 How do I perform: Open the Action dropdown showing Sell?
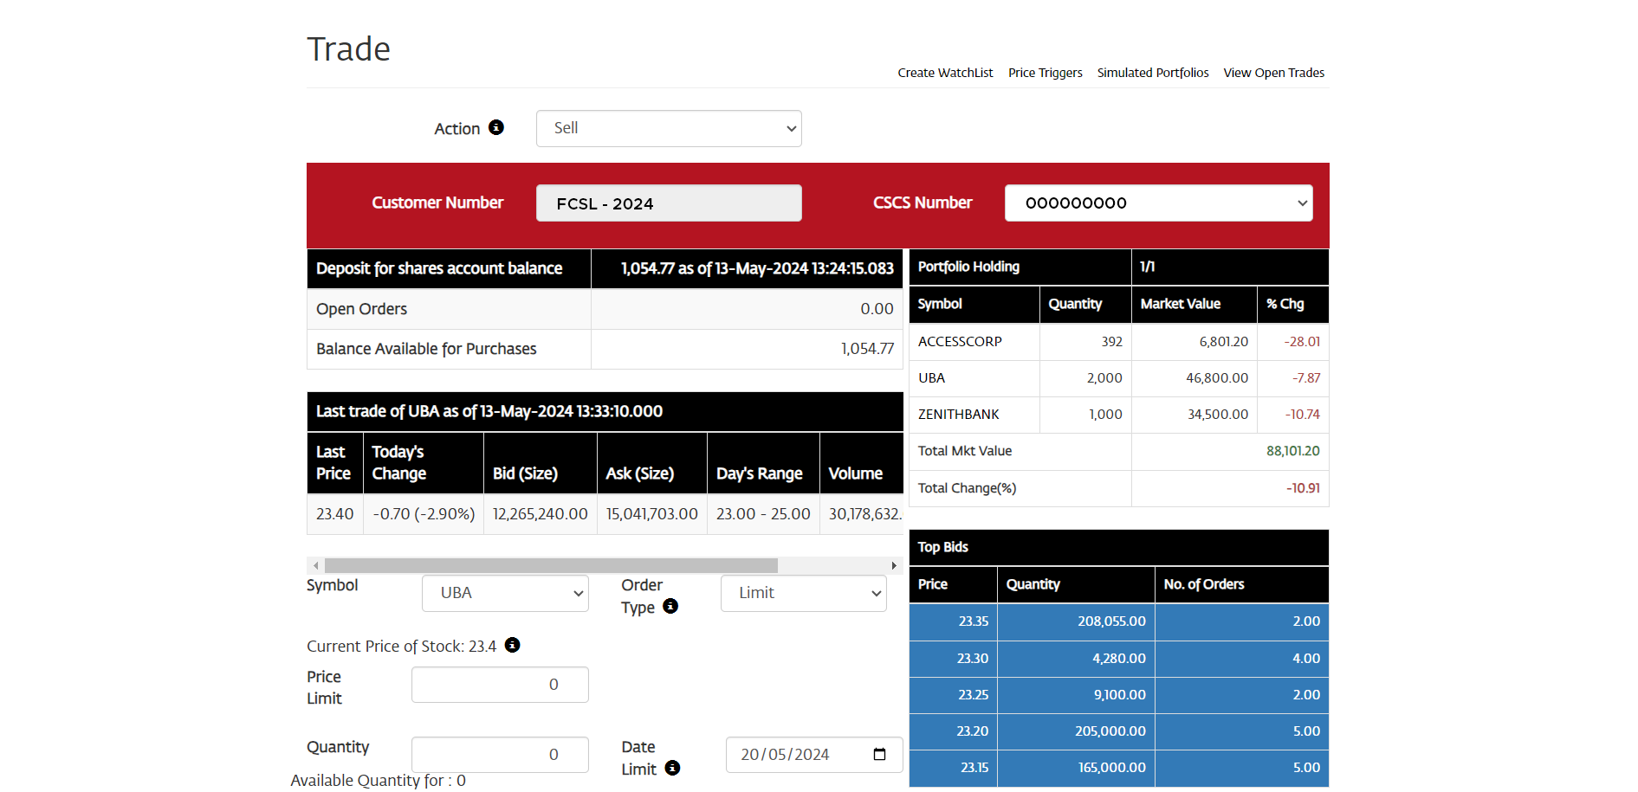(668, 128)
